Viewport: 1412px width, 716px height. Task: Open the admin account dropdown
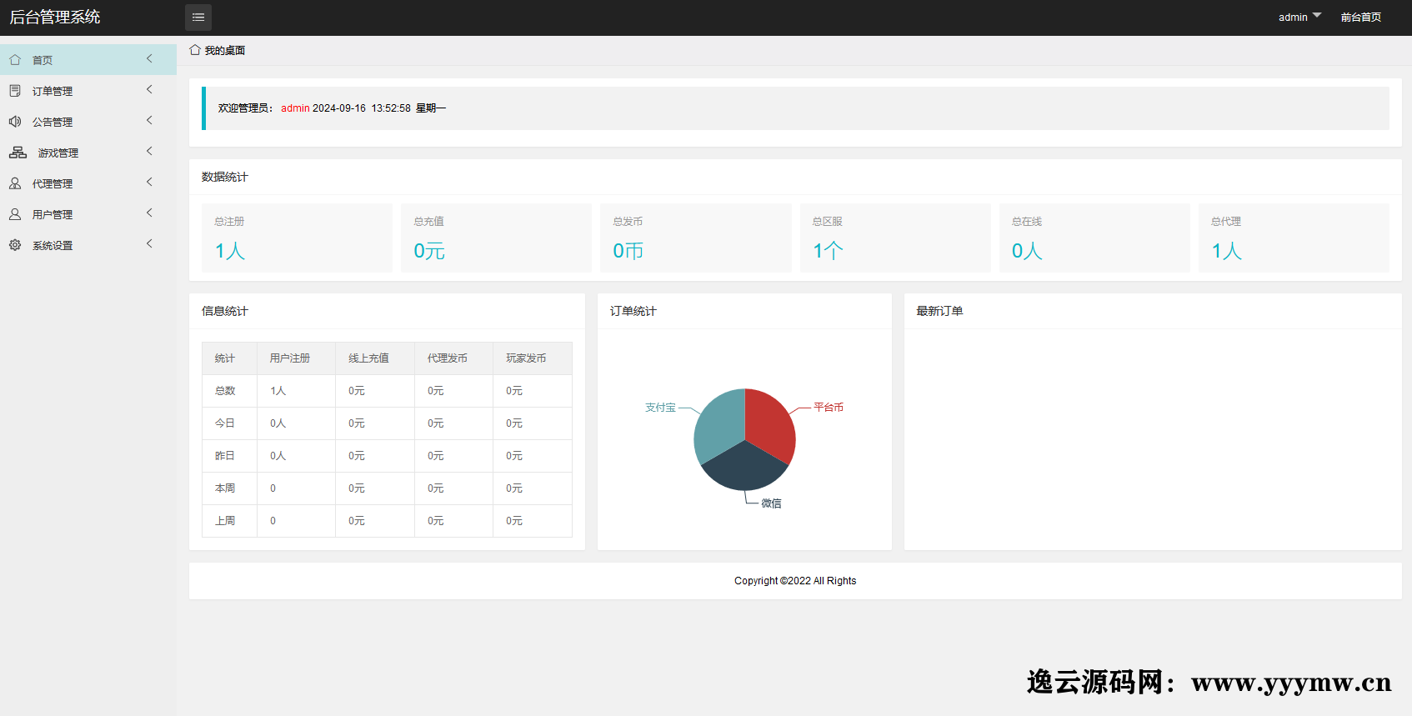(x=1299, y=18)
